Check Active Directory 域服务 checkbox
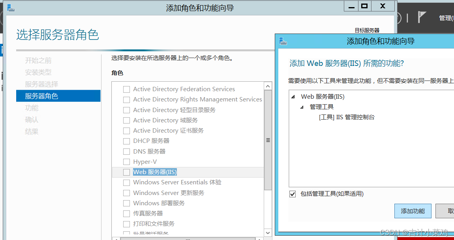The width and height of the screenshot is (454, 240). [x=127, y=120]
